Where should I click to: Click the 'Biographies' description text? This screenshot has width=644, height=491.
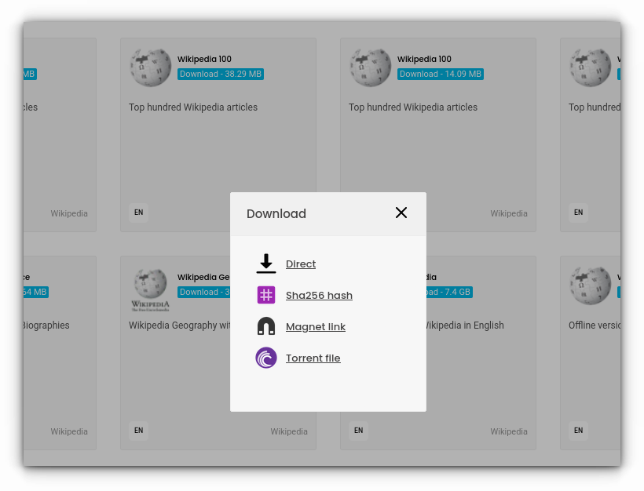(x=46, y=326)
